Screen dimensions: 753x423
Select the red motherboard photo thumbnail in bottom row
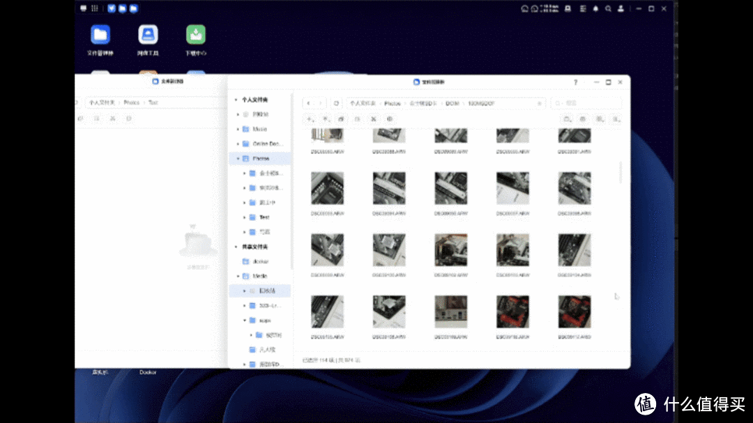coord(512,312)
